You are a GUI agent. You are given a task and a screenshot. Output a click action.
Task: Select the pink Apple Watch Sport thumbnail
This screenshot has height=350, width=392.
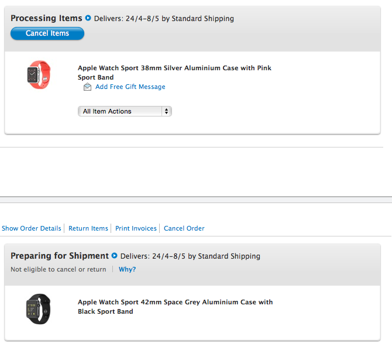[39, 74]
